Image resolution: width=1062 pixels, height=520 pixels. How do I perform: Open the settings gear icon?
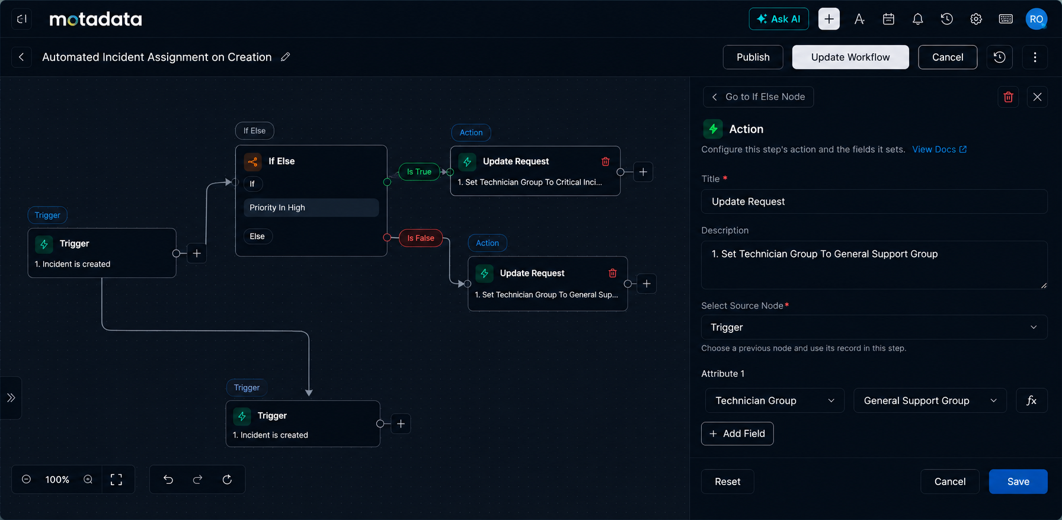click(x=976, y=19)
